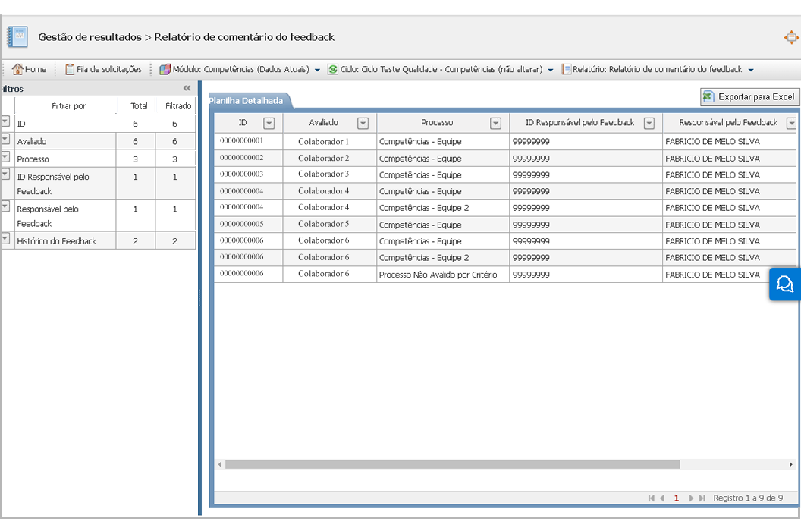801x531 pixels.
Task: Click the green Ciclo icon
Action: [332, 69]
